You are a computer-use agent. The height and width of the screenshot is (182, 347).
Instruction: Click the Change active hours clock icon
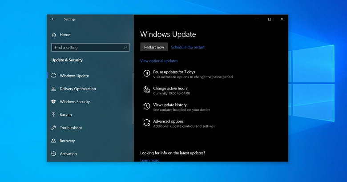point(147,90)
